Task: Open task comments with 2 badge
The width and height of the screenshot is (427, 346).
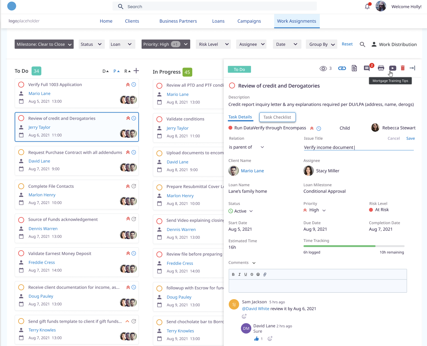Action: point(367,68)
